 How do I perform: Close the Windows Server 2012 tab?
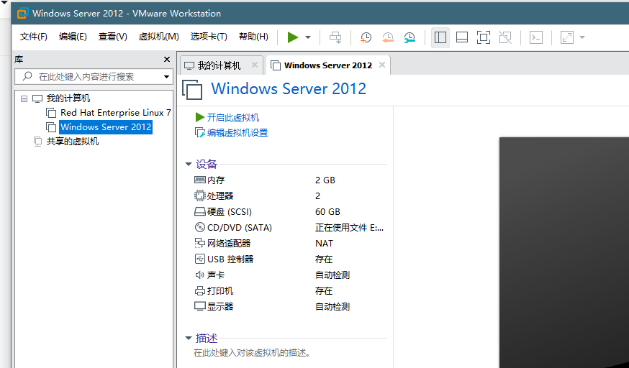click(382, 65)
